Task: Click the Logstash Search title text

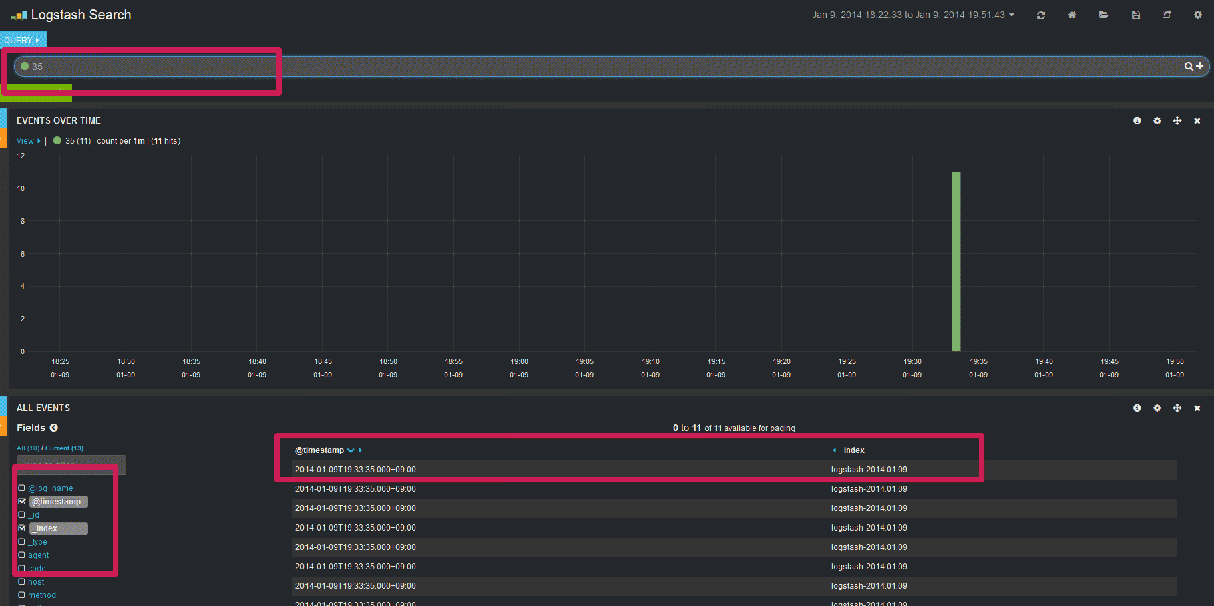Action: (81, 15)
